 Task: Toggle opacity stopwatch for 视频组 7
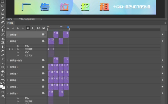tap(18, 49)
